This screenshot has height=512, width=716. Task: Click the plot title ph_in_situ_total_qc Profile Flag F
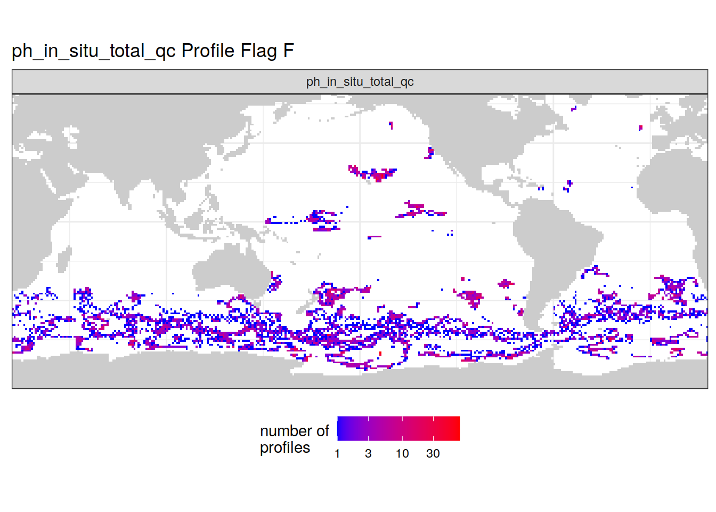tap(152, 51)
